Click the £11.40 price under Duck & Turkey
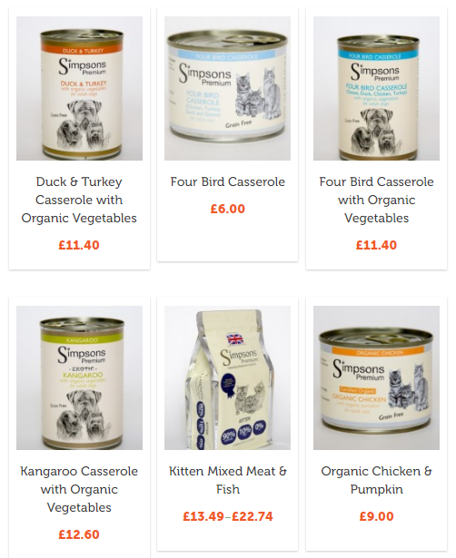This screenshot has width=456, height=558. point(79,245)
